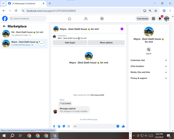Send a voice clip with microphone icon
The height and width of the screenshot is (139, 174).
[54, 126]
